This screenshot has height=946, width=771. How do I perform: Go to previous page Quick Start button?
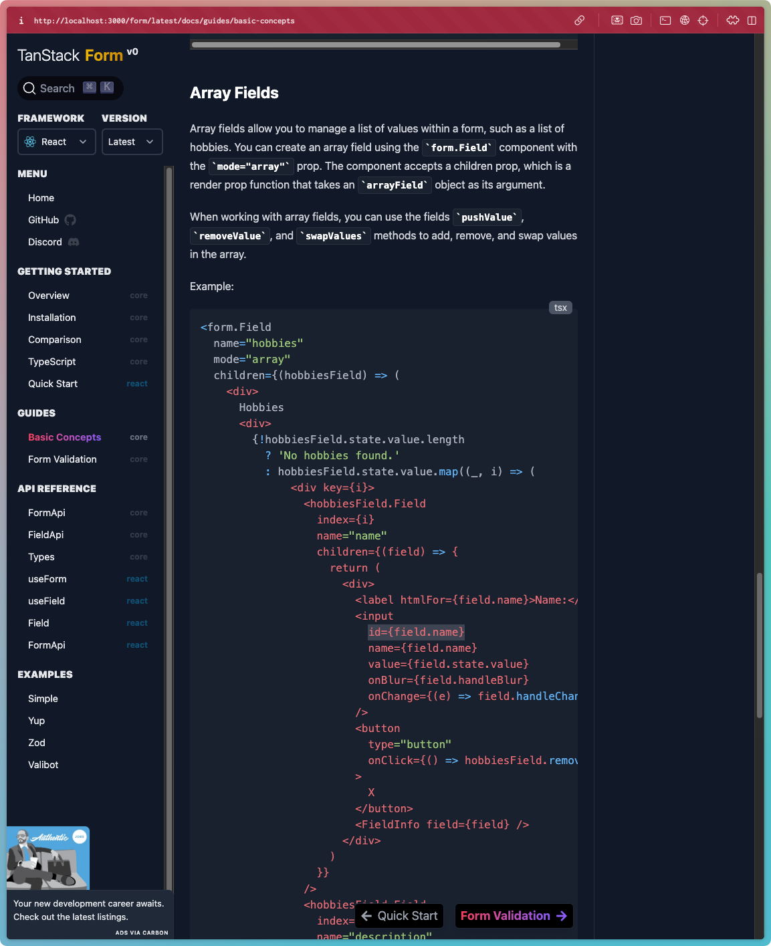coord(399,916)
